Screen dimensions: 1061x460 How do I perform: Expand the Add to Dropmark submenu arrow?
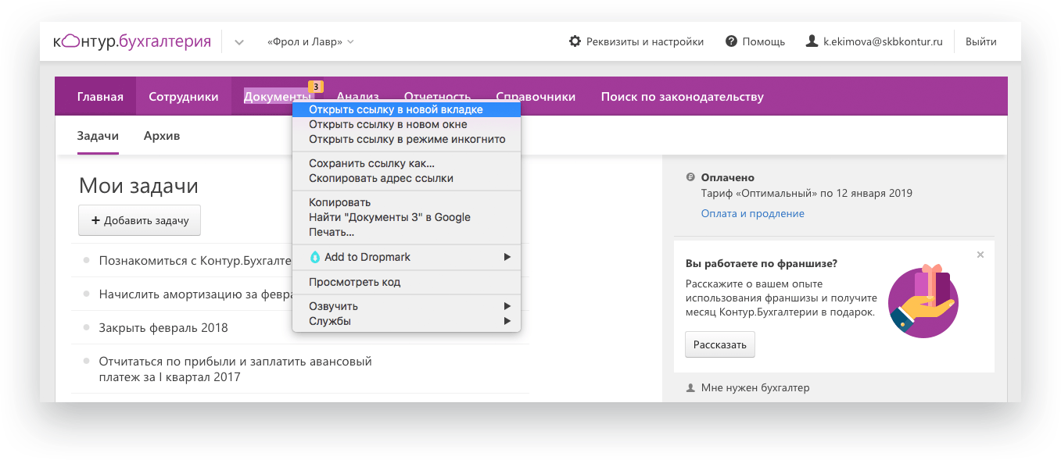point(507,257)
